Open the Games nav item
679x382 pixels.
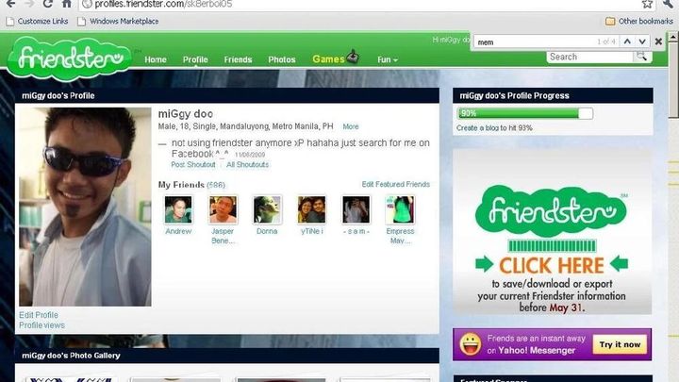(x=328, y=59)
